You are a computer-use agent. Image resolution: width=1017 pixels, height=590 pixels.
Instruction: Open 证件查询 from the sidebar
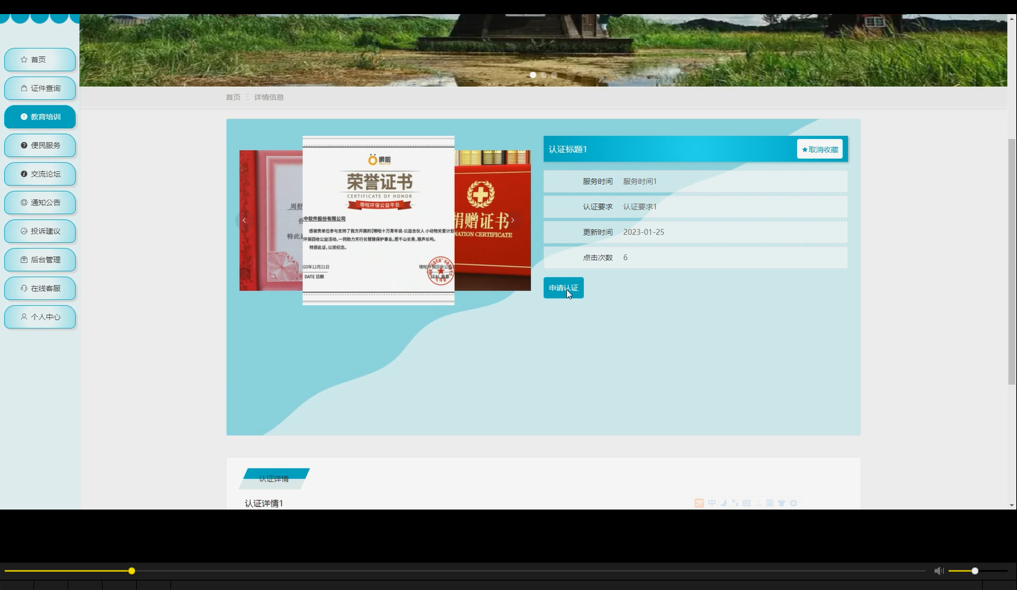point(40,88)
